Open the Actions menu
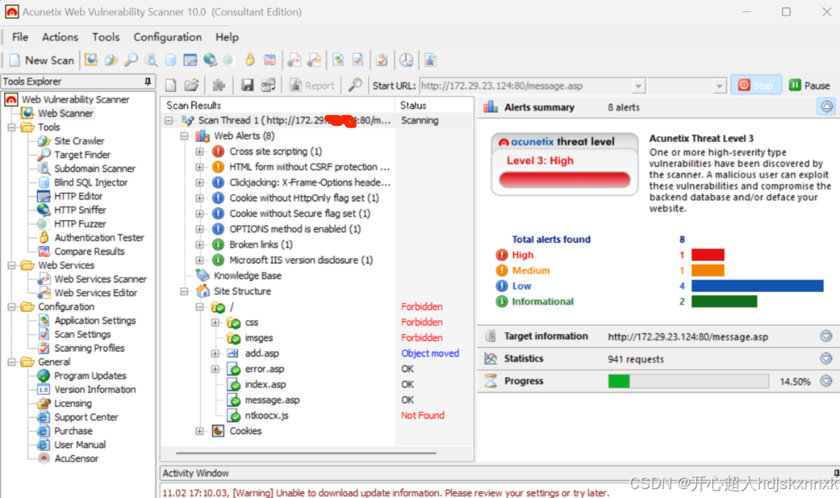840x498 pixels. [60, 37]
